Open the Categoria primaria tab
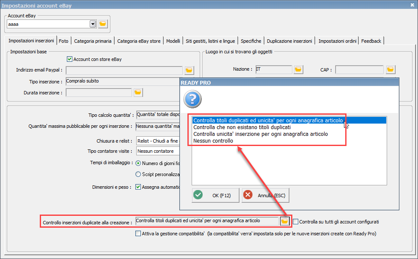The image size is (418, 259). pos(93,41)
